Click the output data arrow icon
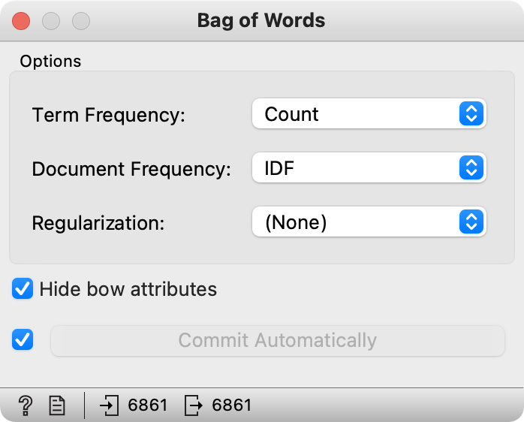This screenshot has height=422, width=524. coord(193,405)
